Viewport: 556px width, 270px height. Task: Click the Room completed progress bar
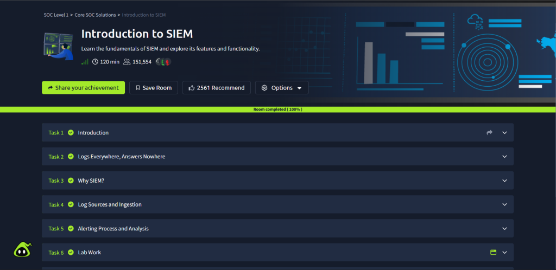[278, 110]
